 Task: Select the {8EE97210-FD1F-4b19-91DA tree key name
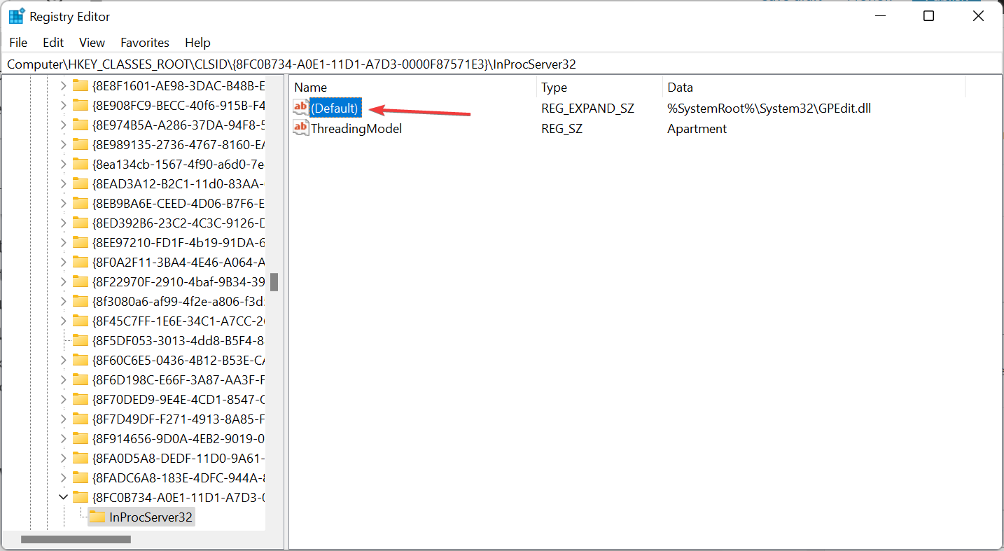(179, 243)
